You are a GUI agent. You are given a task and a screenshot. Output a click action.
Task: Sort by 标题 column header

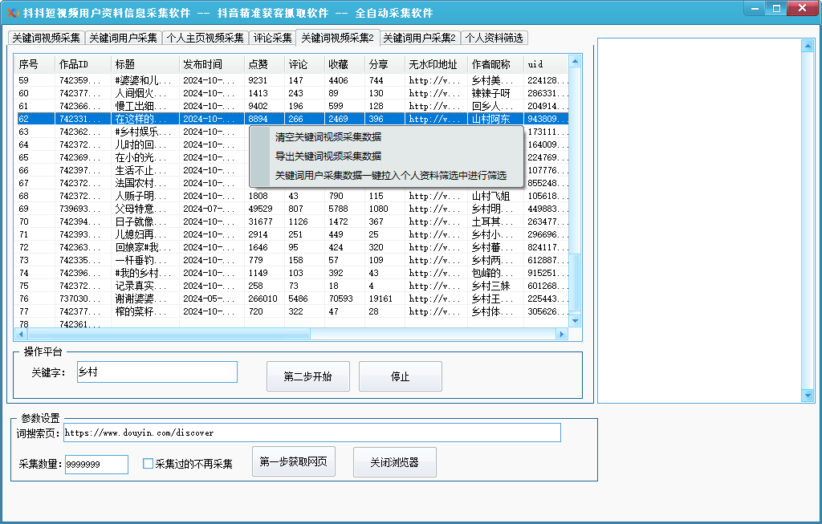[x=144, y=64]
